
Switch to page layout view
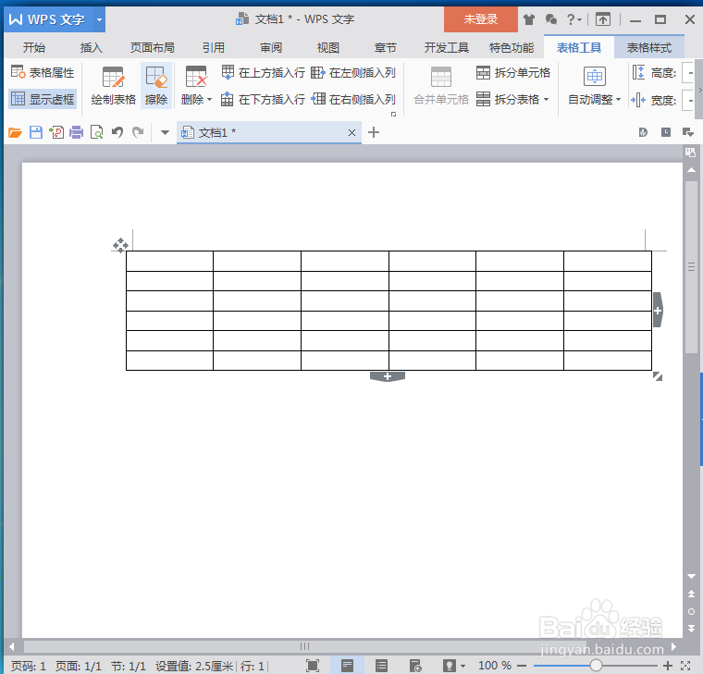(x=347, y=666)
